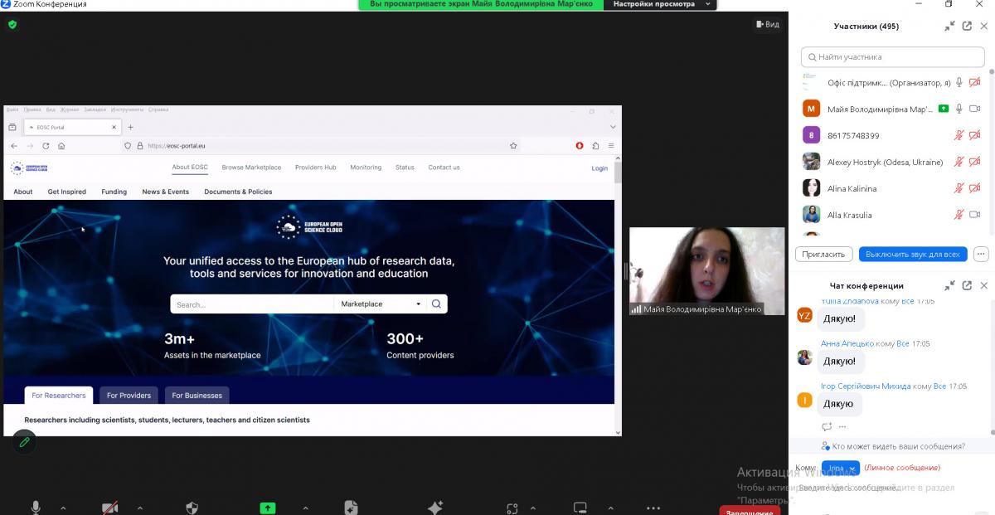Expand browser tab list chevron
Screen dimensions: 995x515
pyautogui.click(x=613, y=127)
